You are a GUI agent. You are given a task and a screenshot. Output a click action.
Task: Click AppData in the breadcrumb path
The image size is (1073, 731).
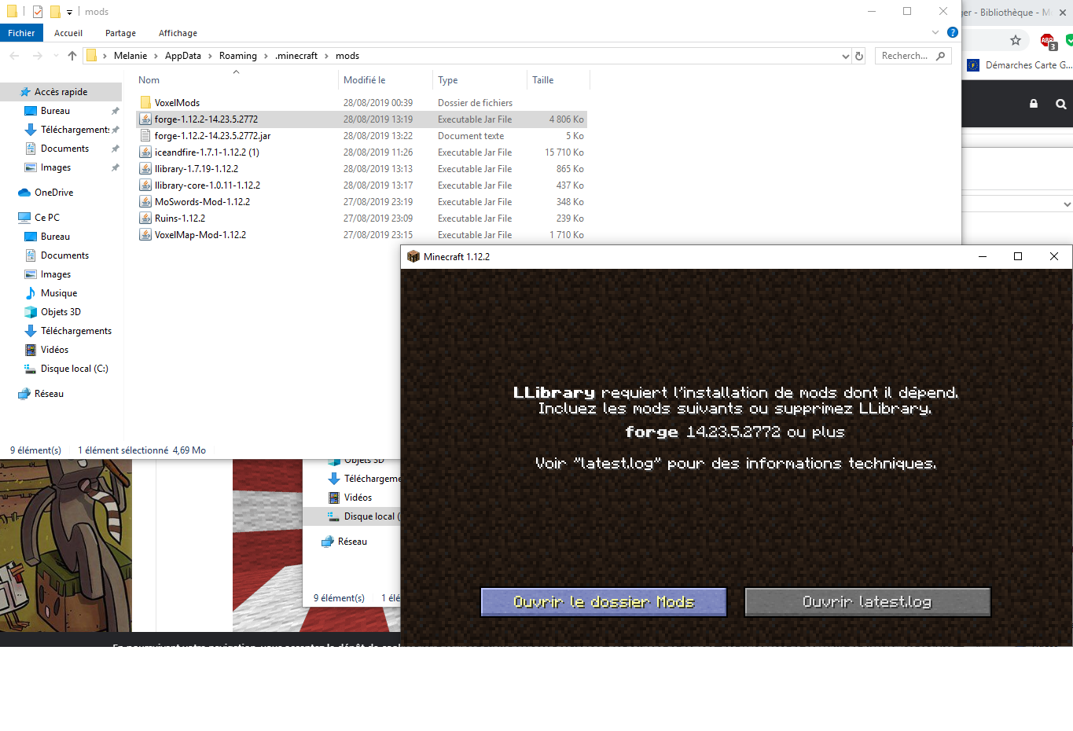(x=183, y=56)
